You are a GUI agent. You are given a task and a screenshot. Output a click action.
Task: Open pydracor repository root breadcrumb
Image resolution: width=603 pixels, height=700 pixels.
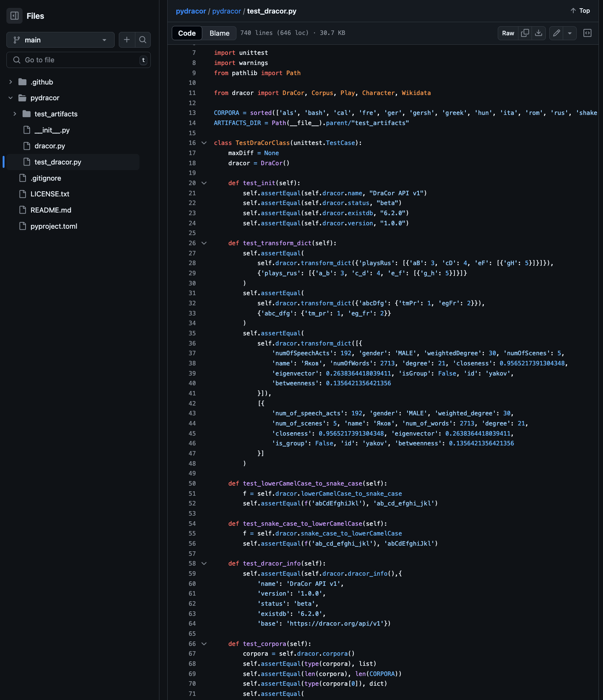(191, 11)
